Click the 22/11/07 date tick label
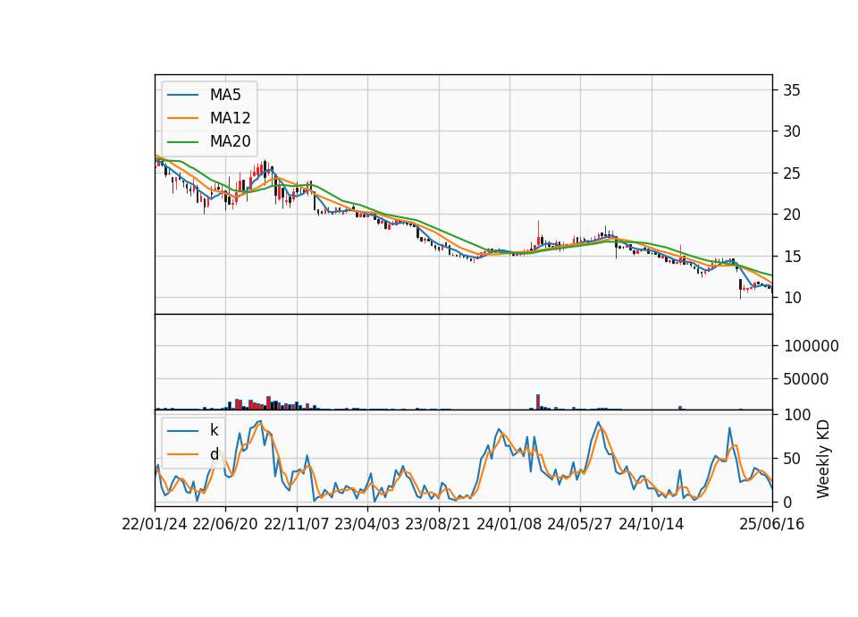The image size is (858, 617). pos(297,524)
